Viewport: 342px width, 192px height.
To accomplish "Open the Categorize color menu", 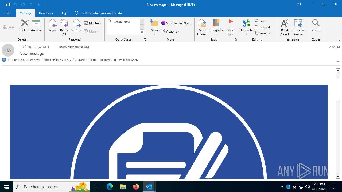I will tap(216, 27).
